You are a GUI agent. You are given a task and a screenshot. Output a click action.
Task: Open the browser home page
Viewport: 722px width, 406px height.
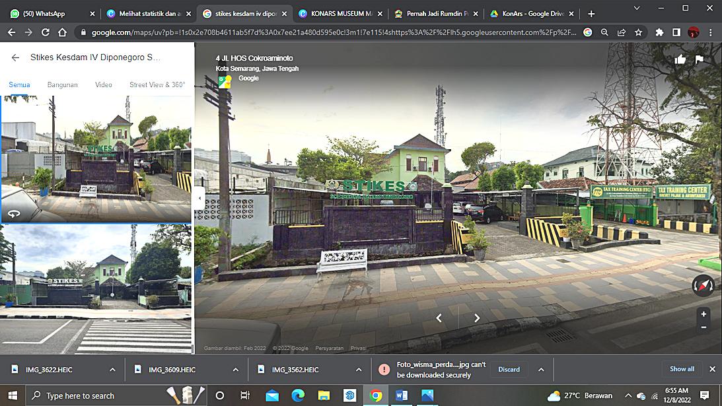coord(62,32)
